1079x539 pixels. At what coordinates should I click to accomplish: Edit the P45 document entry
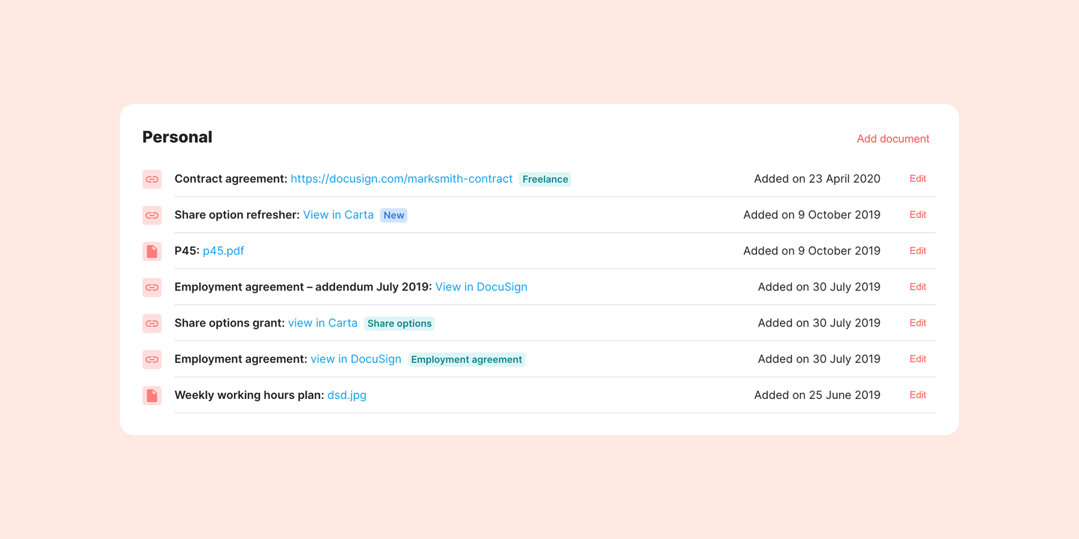(917, 251)
